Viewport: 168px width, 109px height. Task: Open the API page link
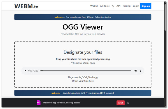118,6
